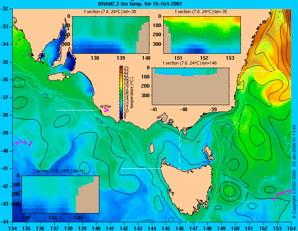Click main map longitude label 134
Screen dimensions: 298x231
(x=13, y=228)
